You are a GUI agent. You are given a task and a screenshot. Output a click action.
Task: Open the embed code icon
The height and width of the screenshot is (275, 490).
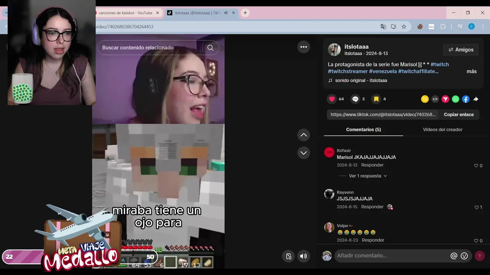pyautogui.click(x=435, y=99)
